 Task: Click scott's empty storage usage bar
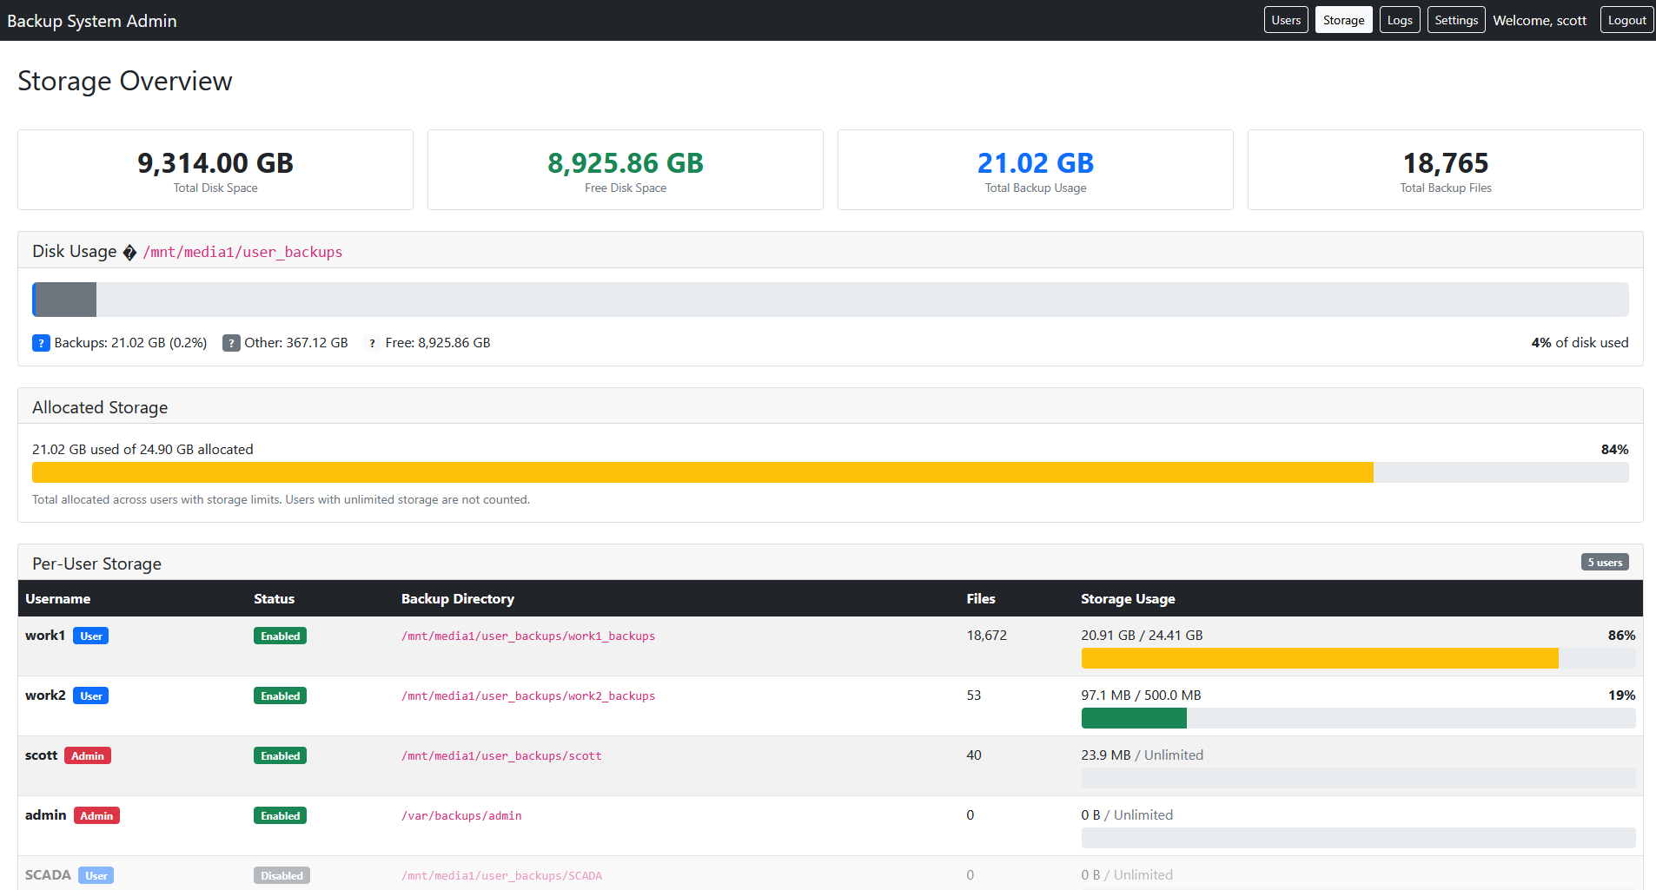click(1358, 778)
